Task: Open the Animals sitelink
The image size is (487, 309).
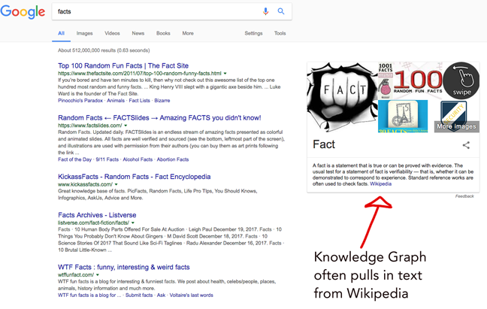Action: coord(116,101)
